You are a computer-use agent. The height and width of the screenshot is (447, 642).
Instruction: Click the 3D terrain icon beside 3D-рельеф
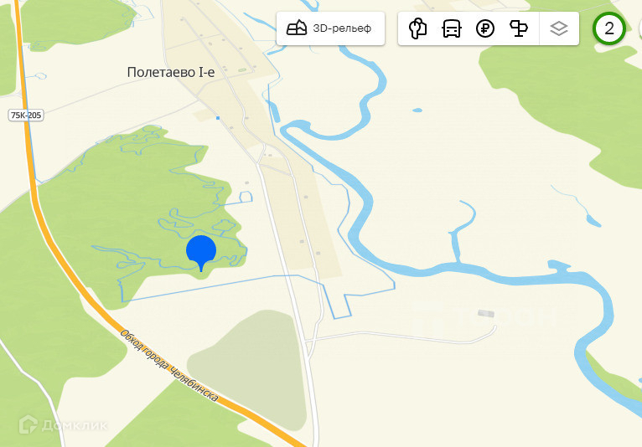[x=297, y=28]
